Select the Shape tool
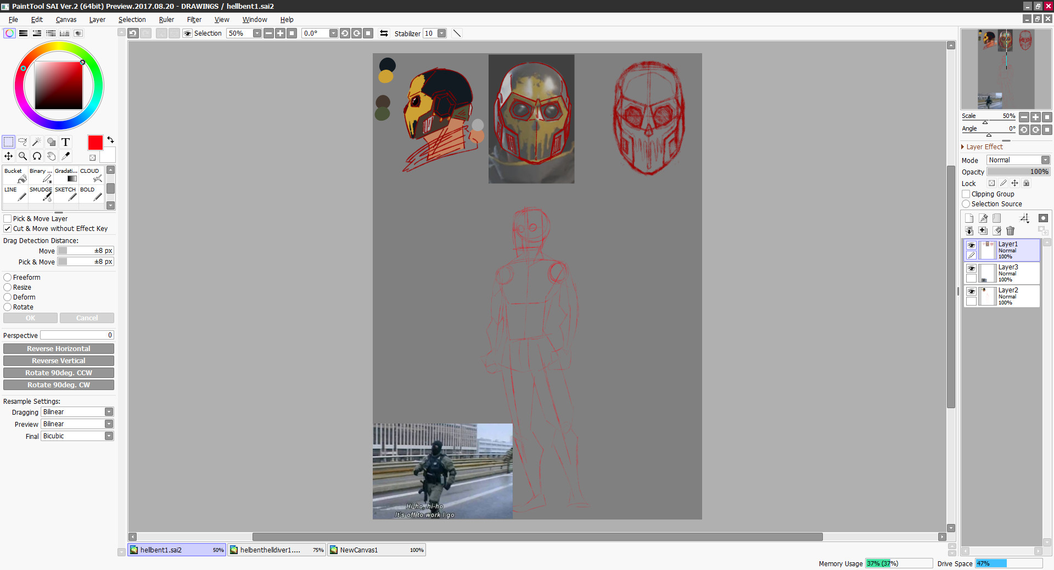This screenshot has height=570, width=1054. (51, 142)
